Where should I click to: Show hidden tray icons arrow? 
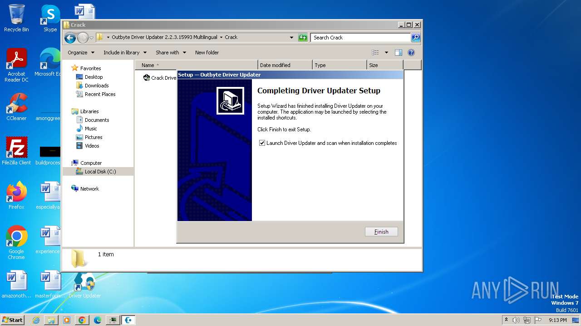(x=506, y=320)
